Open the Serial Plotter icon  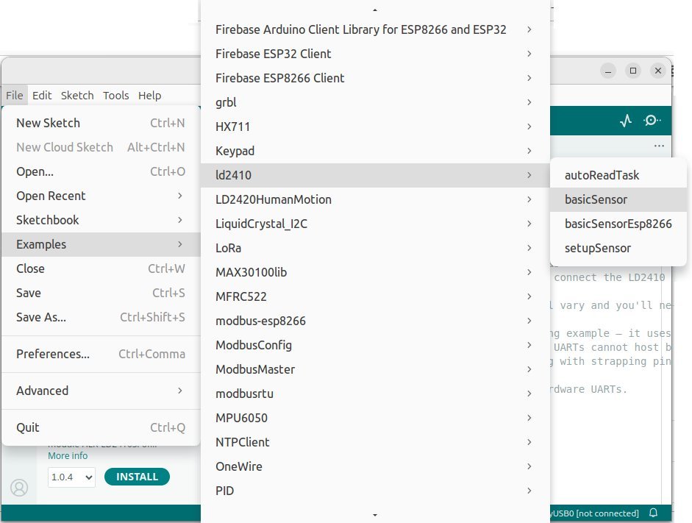(626, 121)
